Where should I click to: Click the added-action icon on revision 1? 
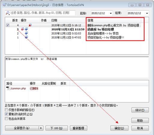click(x=26, y=37)
